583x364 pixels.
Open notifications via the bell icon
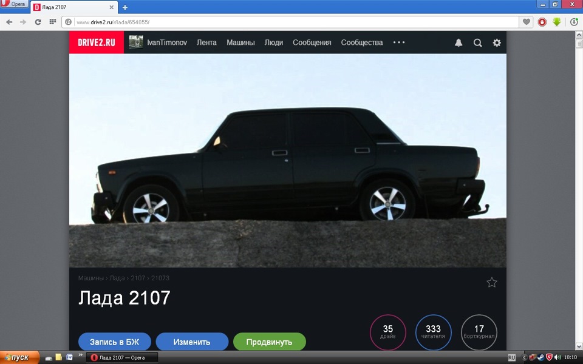point(459,42)
